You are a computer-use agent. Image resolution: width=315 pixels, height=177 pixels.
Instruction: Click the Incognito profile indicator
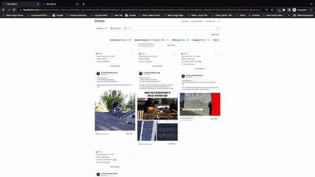[300, 10]
